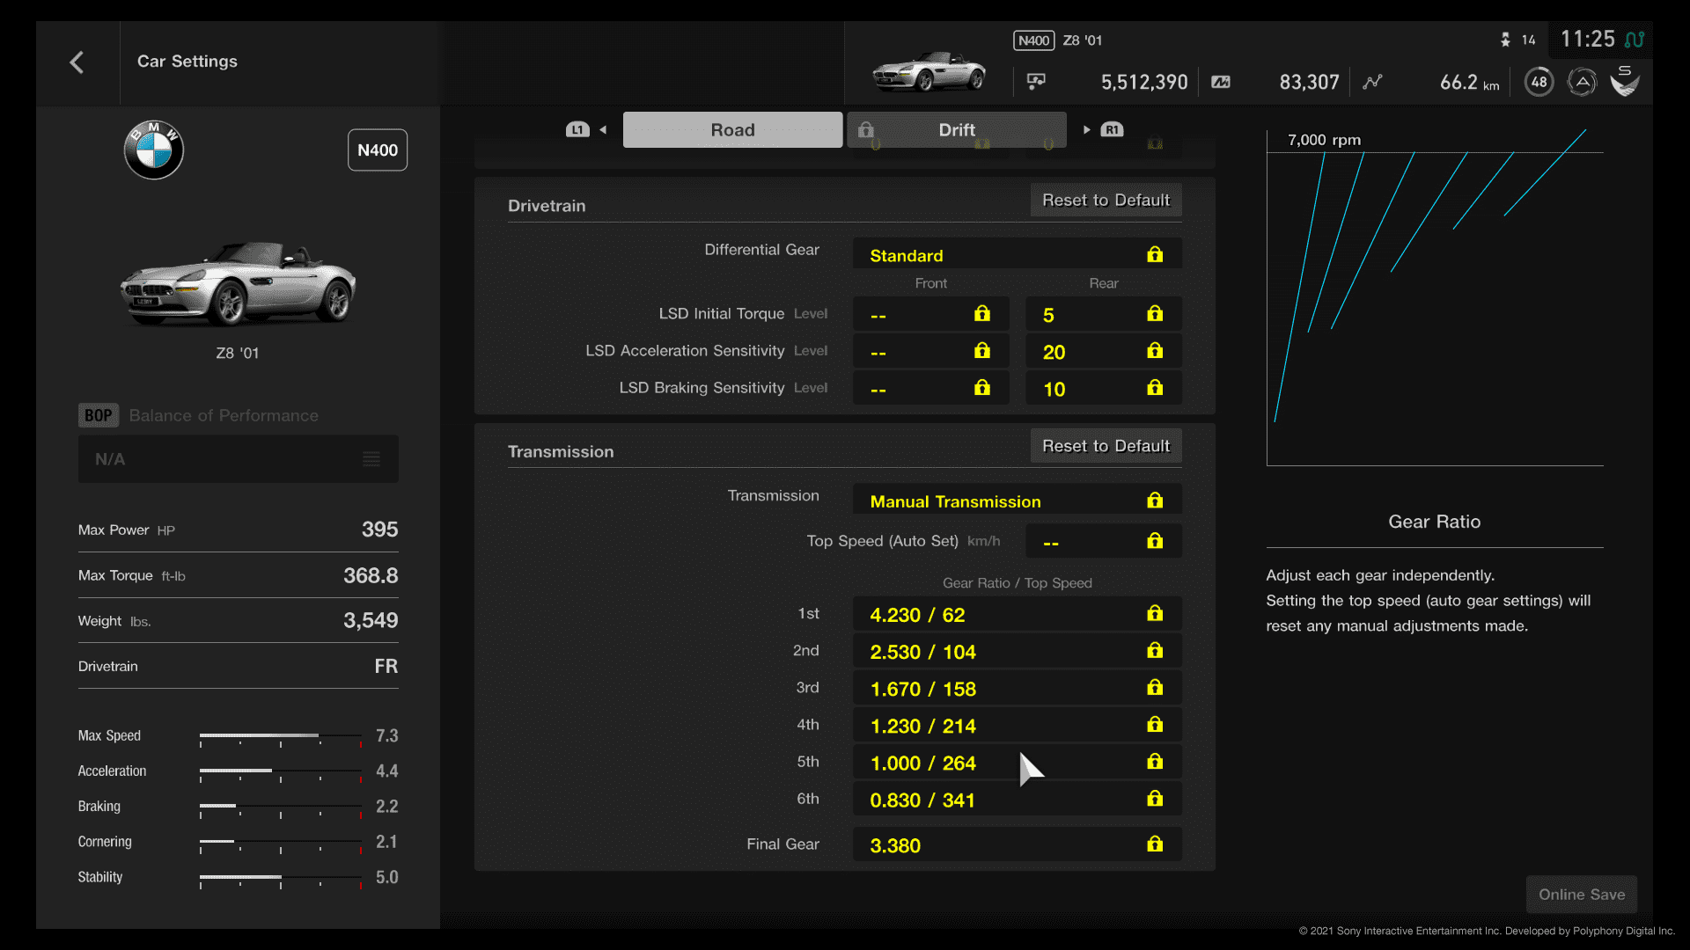Click the lock icon on the Drift tab

point(866,129)
